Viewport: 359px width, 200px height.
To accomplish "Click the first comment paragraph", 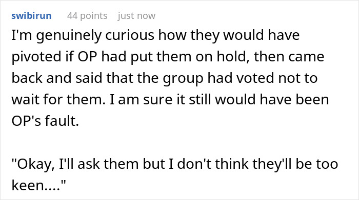I will [x=170, y=78].
